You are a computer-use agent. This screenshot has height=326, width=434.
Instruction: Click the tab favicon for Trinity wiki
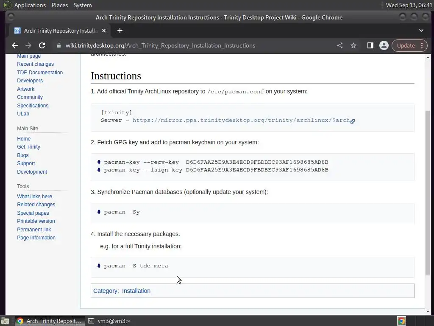point(17,31)
